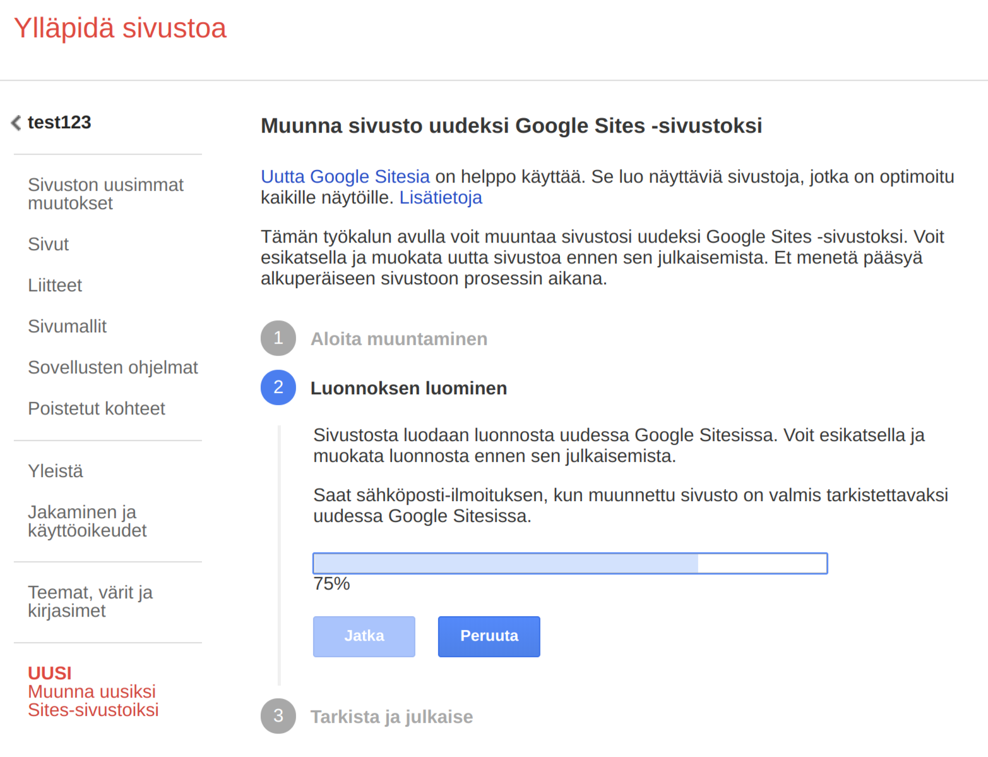Open Sivuston uusimmat muutokset
Image resolution: width=988 pixels, height=757 pixels.
pyautogui.click(x=105, y=194)
